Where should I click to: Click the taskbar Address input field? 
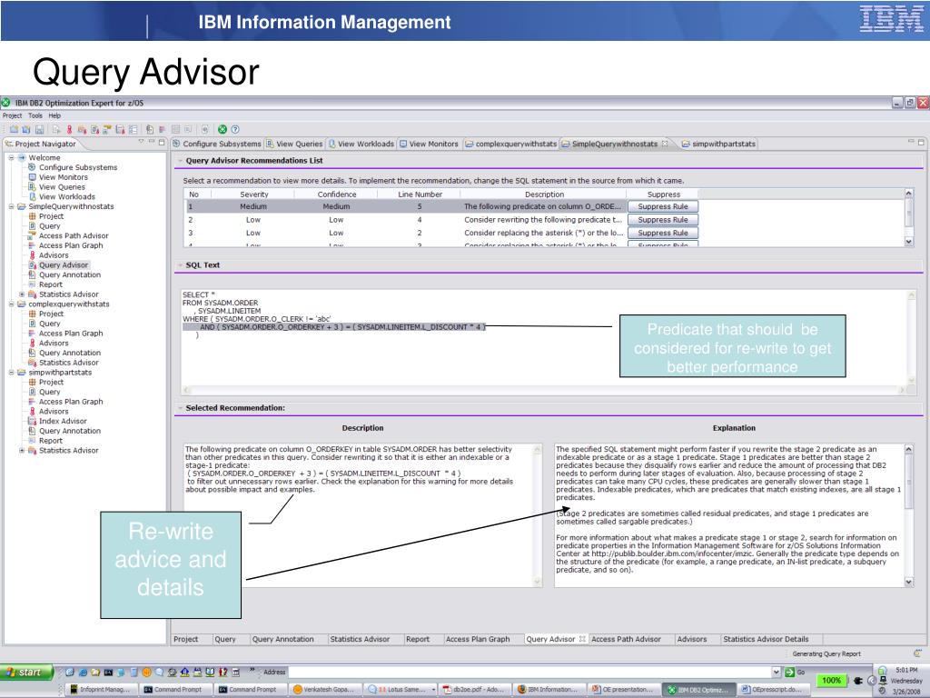pos(529,672)
